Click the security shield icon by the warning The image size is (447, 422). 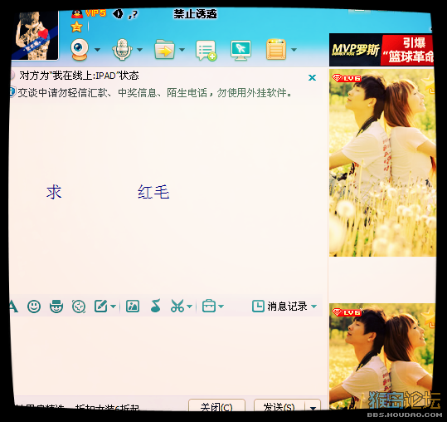[12, 92]
